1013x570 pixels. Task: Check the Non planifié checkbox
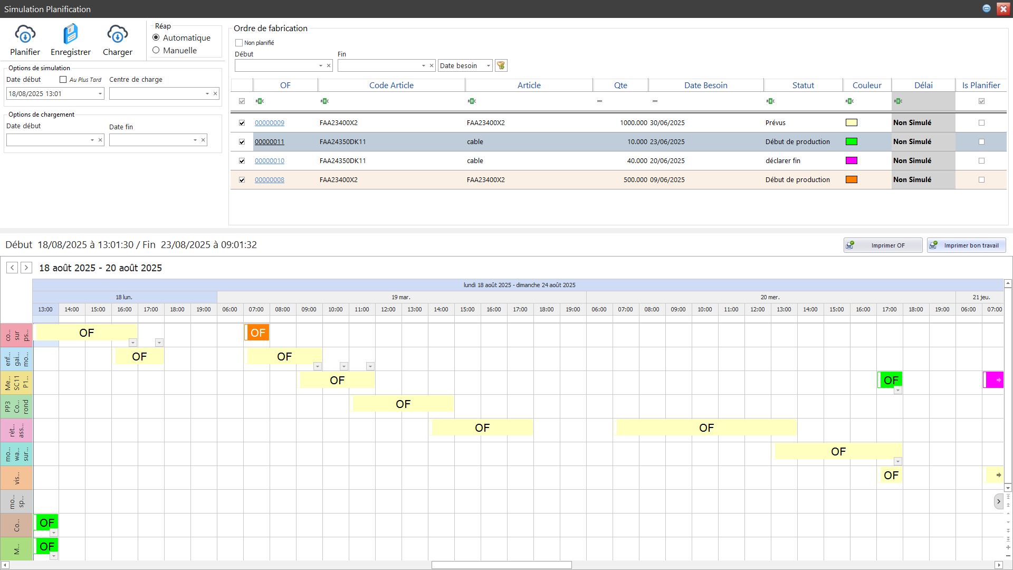point(239,43)
